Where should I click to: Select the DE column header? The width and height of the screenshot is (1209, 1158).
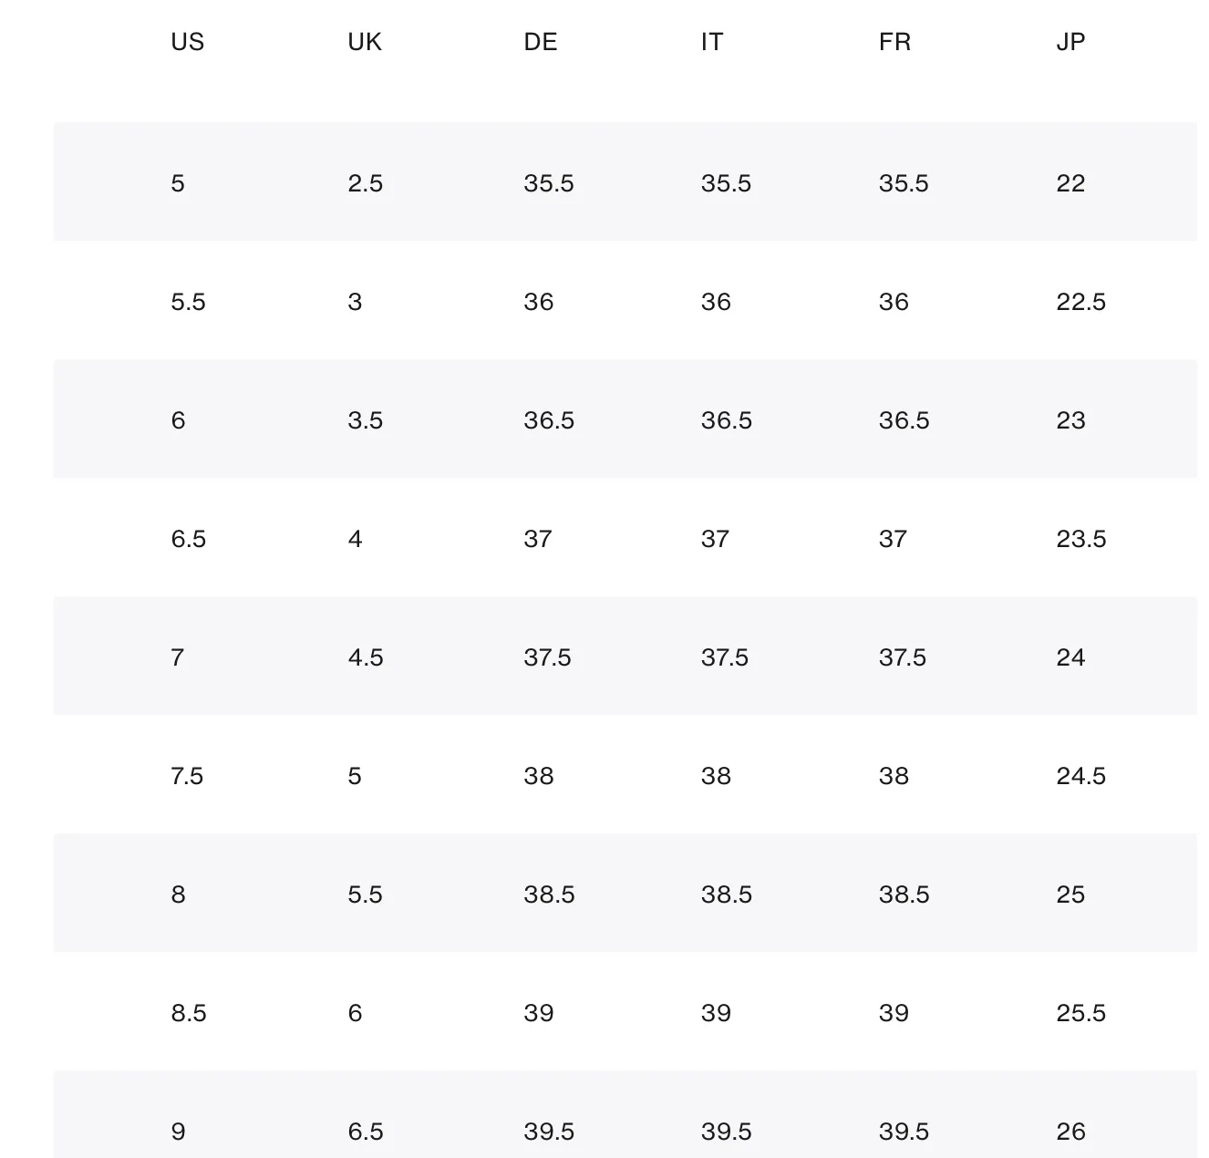pos(540,42)
